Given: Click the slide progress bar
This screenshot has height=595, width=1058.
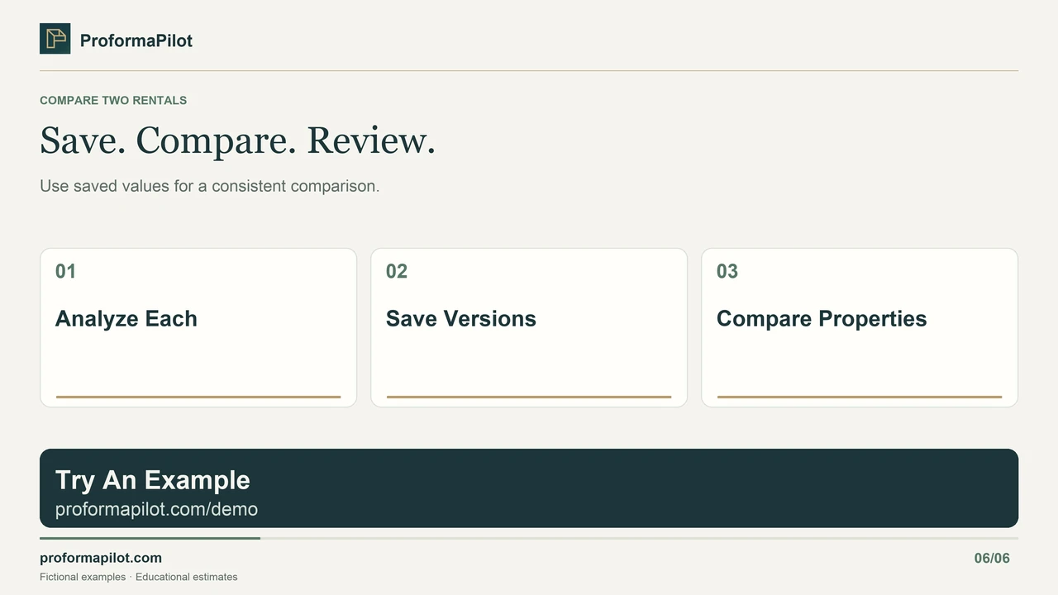Looking at the screenshot, I should 529,538.
